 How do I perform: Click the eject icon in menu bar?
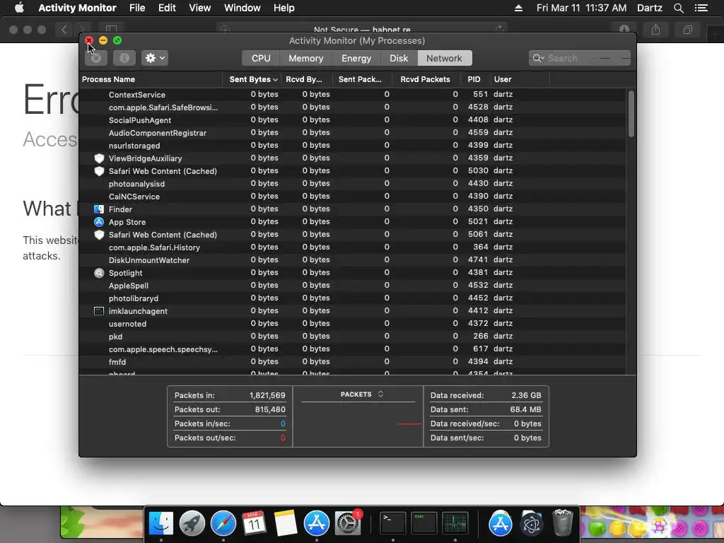coord(518,8)
